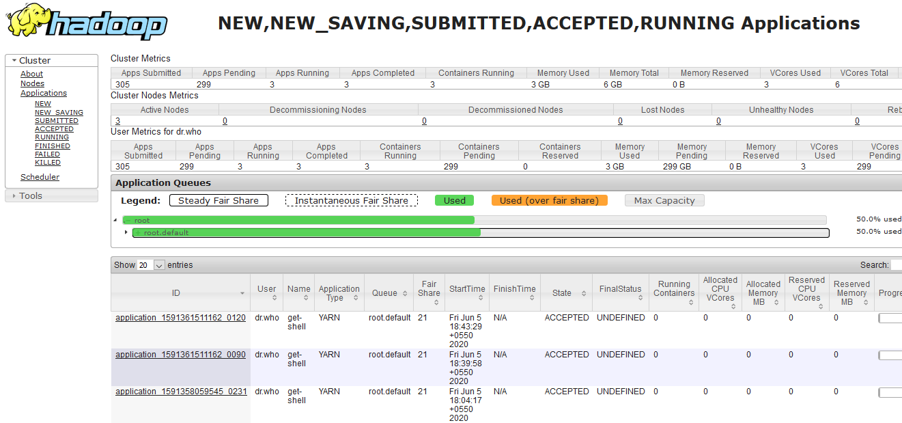
Task: Open application_1591361511162_0090 link
Action: (180, 355)
